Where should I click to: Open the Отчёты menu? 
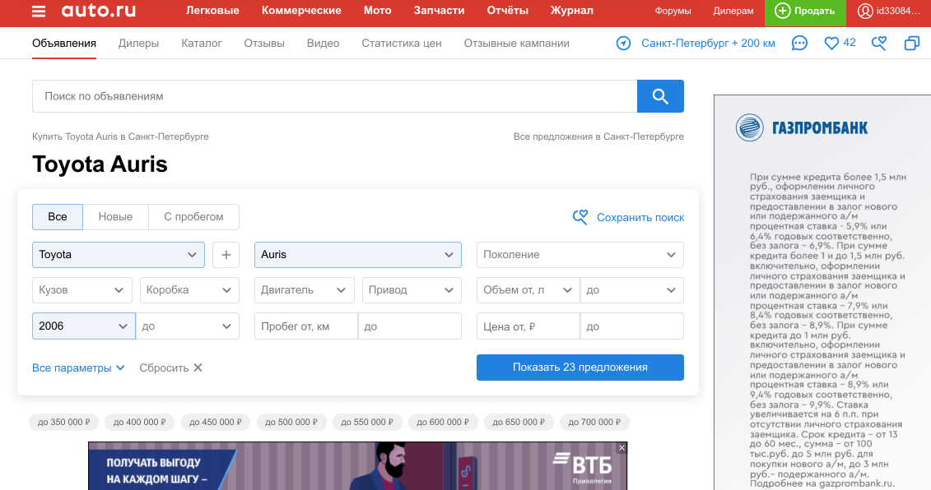tap(508, 11)
